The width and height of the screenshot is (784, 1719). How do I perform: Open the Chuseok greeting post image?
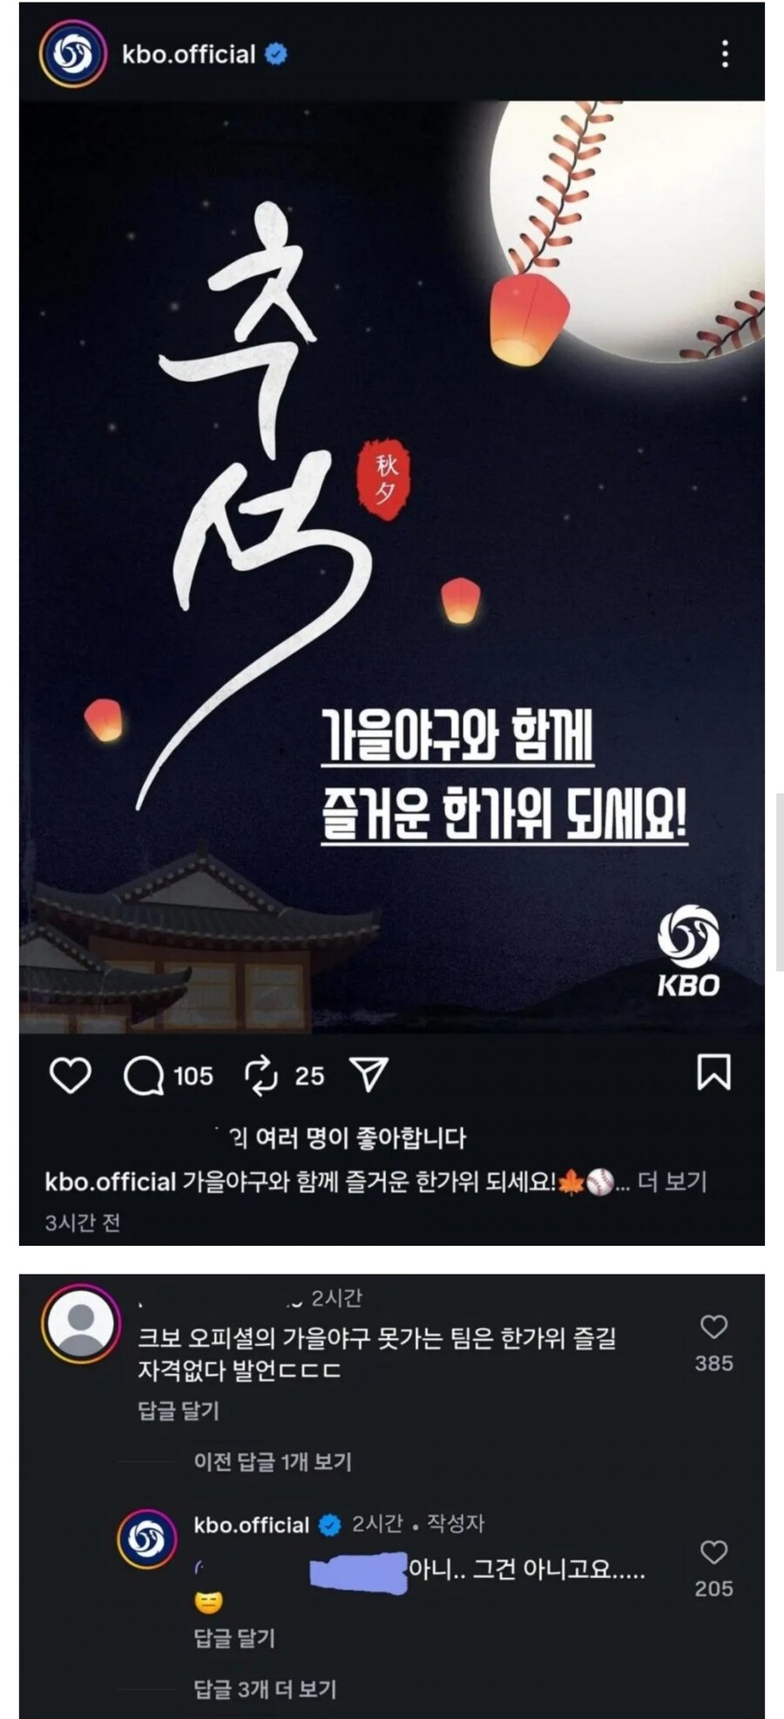[x=392, y=566]
